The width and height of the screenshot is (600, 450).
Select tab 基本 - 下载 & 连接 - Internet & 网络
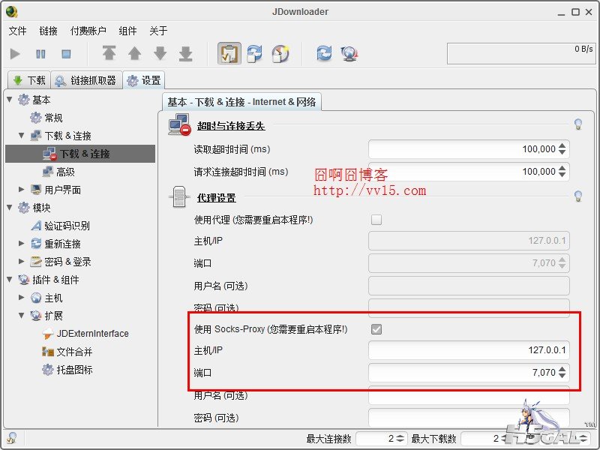[241, 102]
